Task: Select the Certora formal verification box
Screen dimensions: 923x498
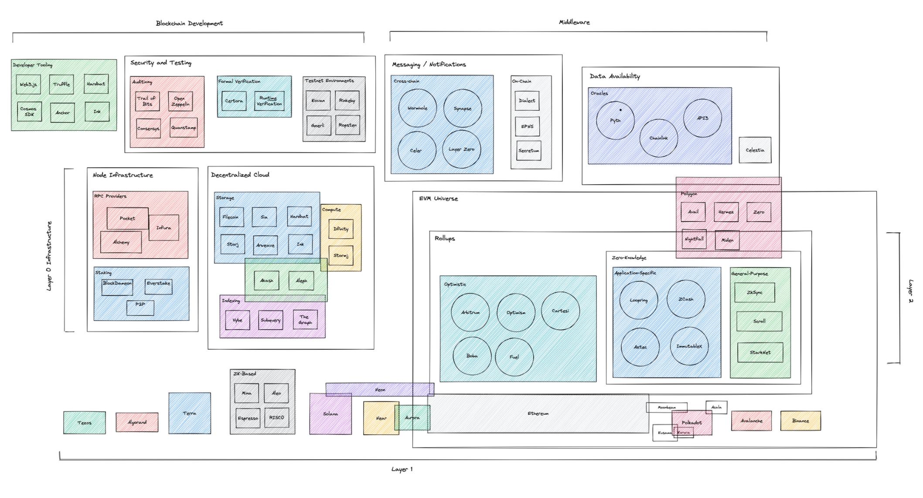Action: pyautogui.click(x=234, y=101)
